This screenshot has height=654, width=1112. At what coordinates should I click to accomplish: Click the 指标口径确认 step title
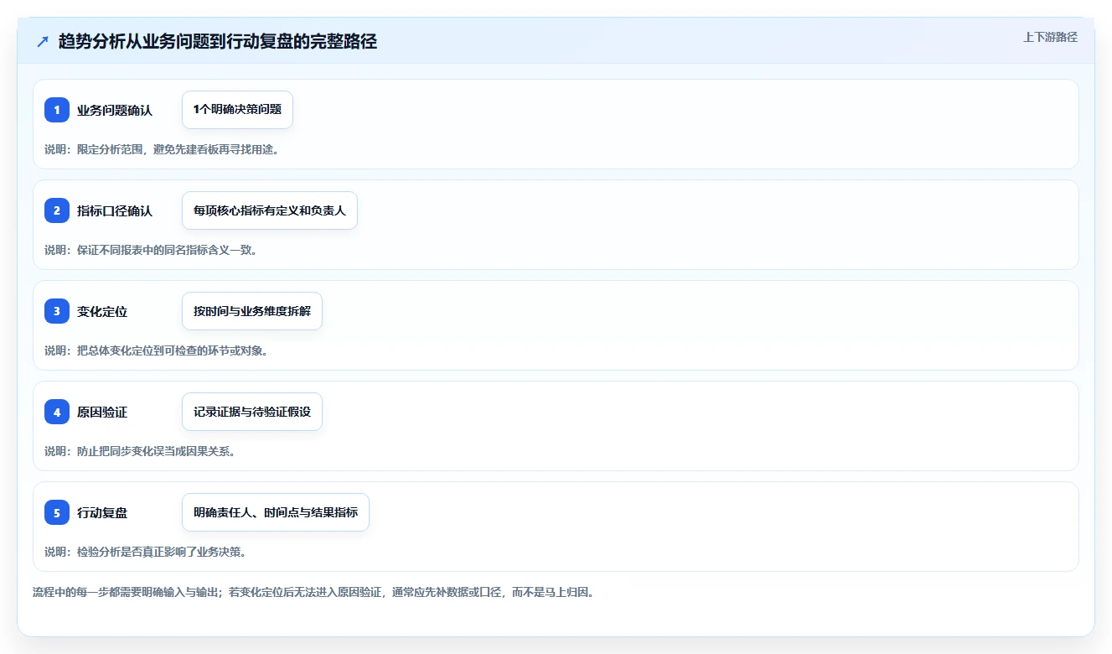[x=115, y=210]
